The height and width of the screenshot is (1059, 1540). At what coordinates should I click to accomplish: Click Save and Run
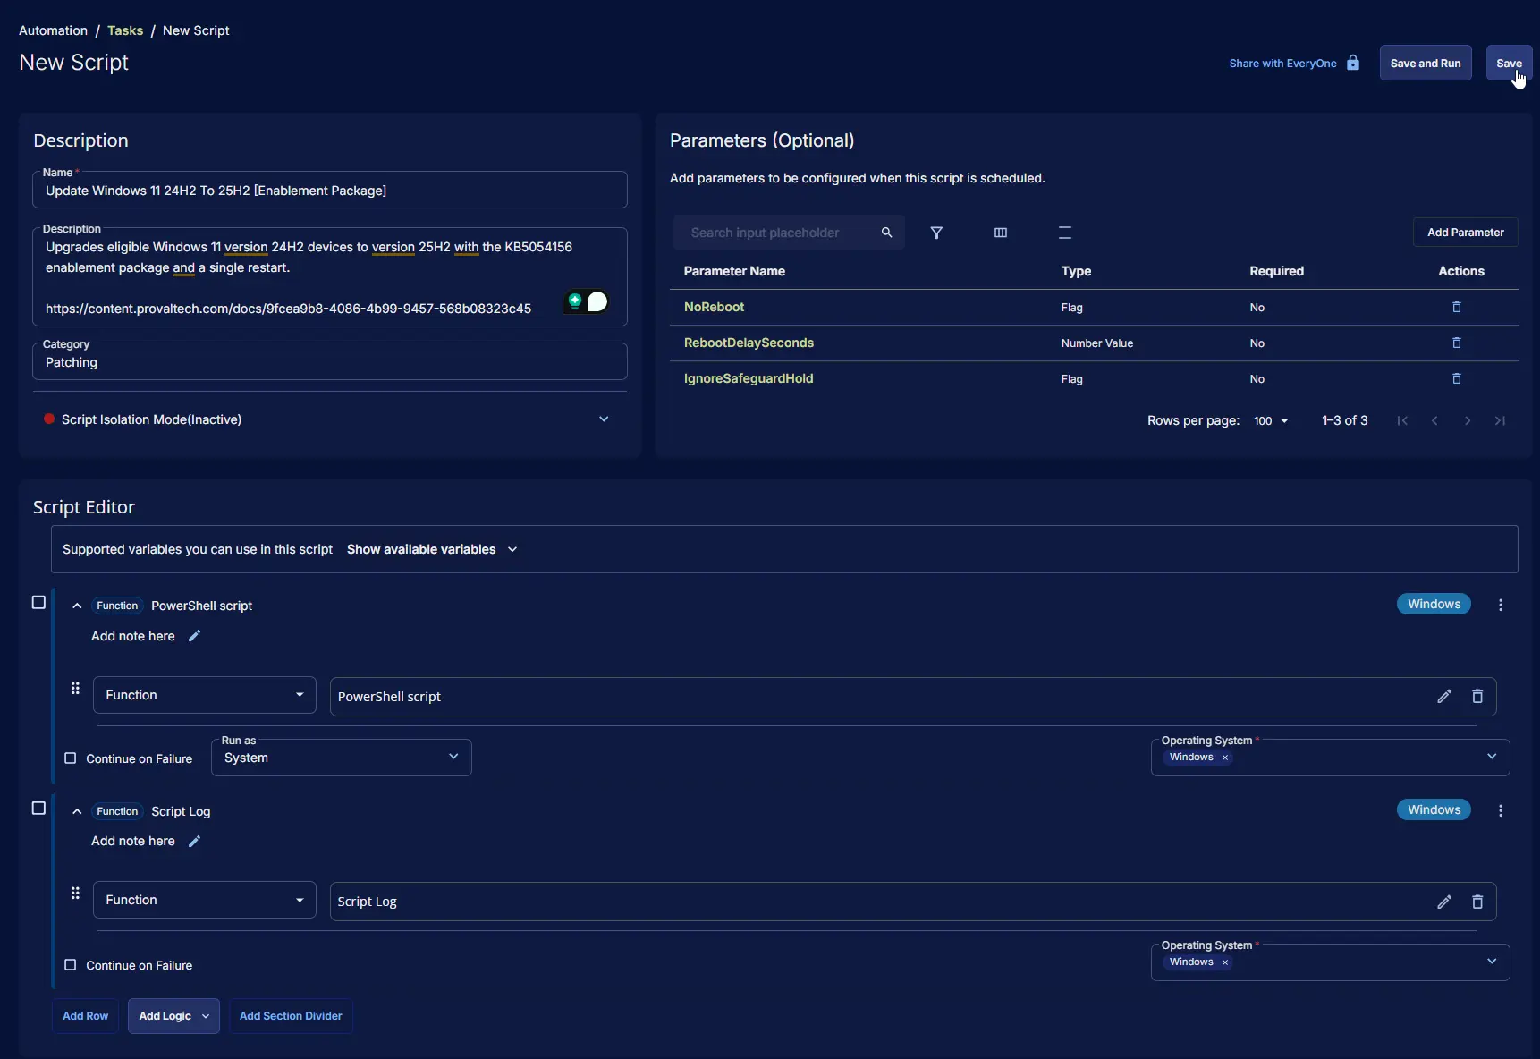click(x=1425, y=64)
